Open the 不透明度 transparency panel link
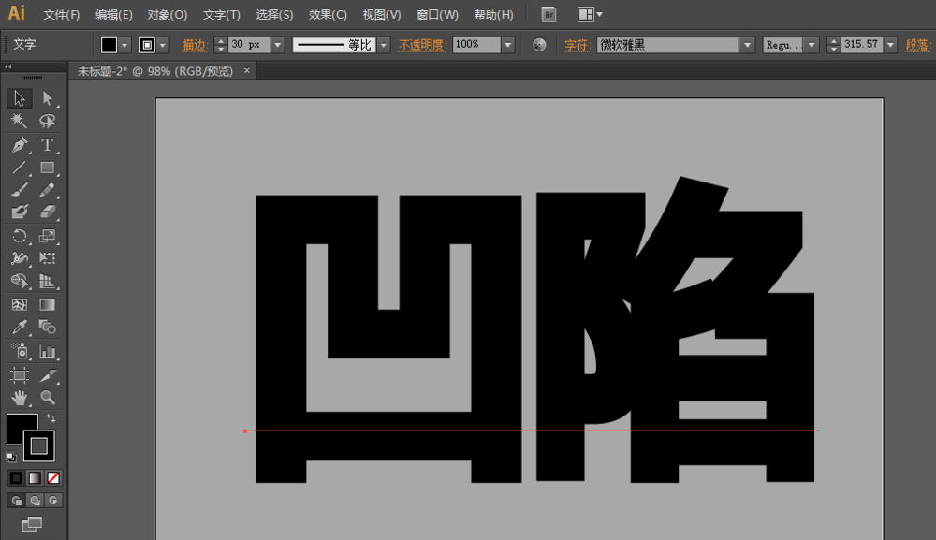 coord(422,45)
